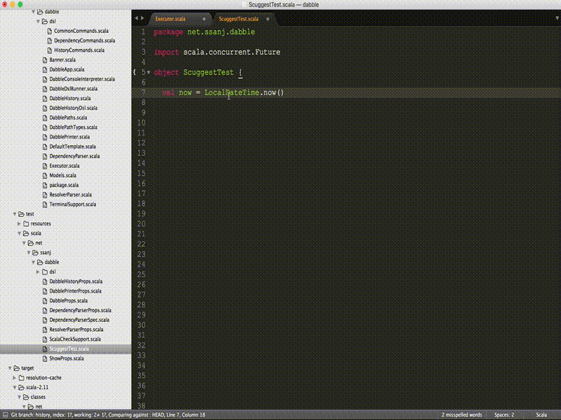Collapse the dsl folder under main dabble
The width and height of the screenshot is (561, 420).
[39, 22]
